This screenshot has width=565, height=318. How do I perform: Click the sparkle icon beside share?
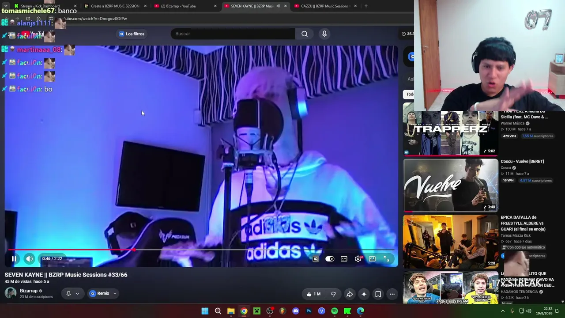[364, 294]
